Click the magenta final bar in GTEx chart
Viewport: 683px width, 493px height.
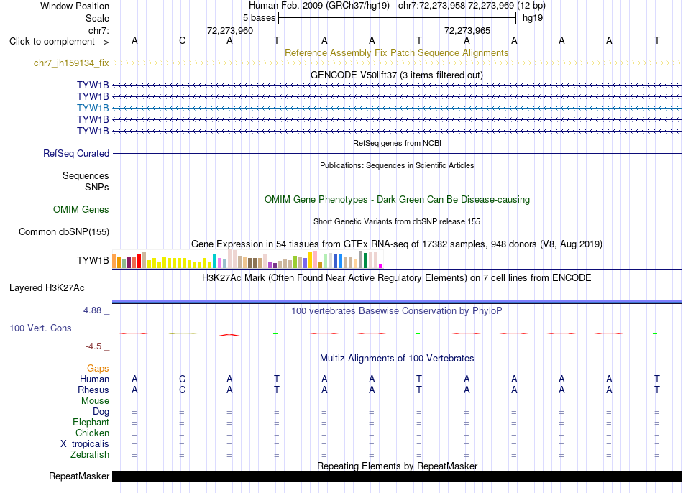pos(381,266)
